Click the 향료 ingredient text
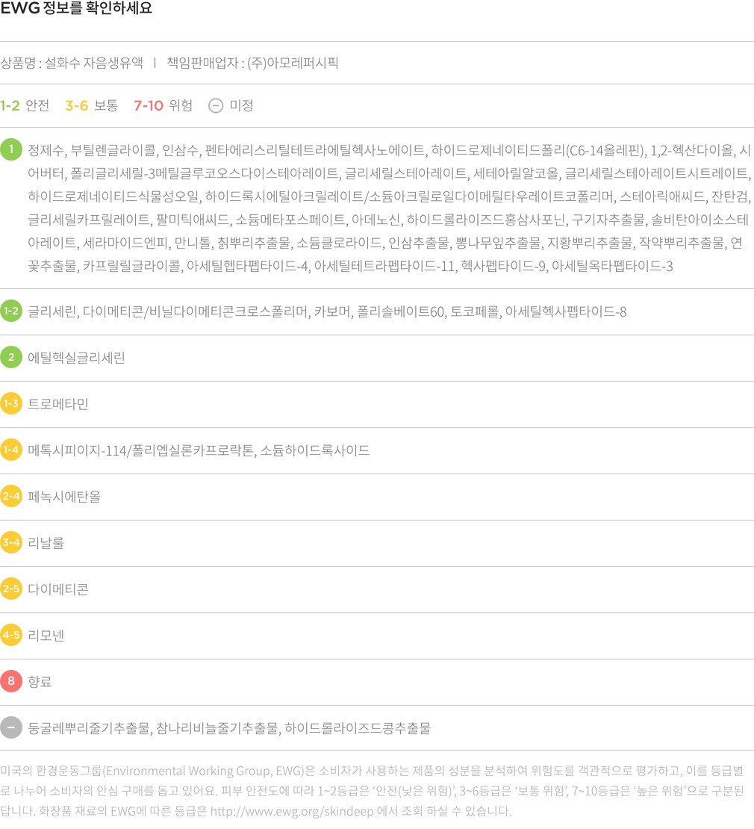Viewport: 754px width, 829px height. pyautogui.click(x=40, y=682)
